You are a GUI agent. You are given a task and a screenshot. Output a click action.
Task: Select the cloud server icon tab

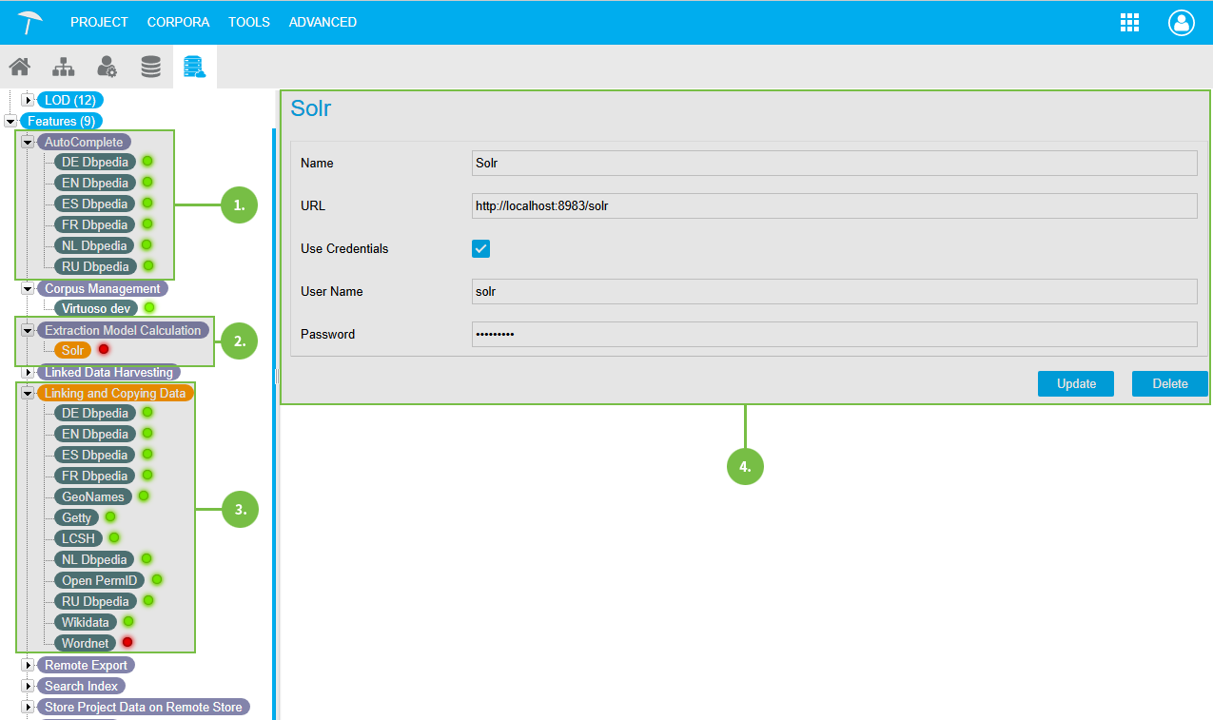(194, 67)
